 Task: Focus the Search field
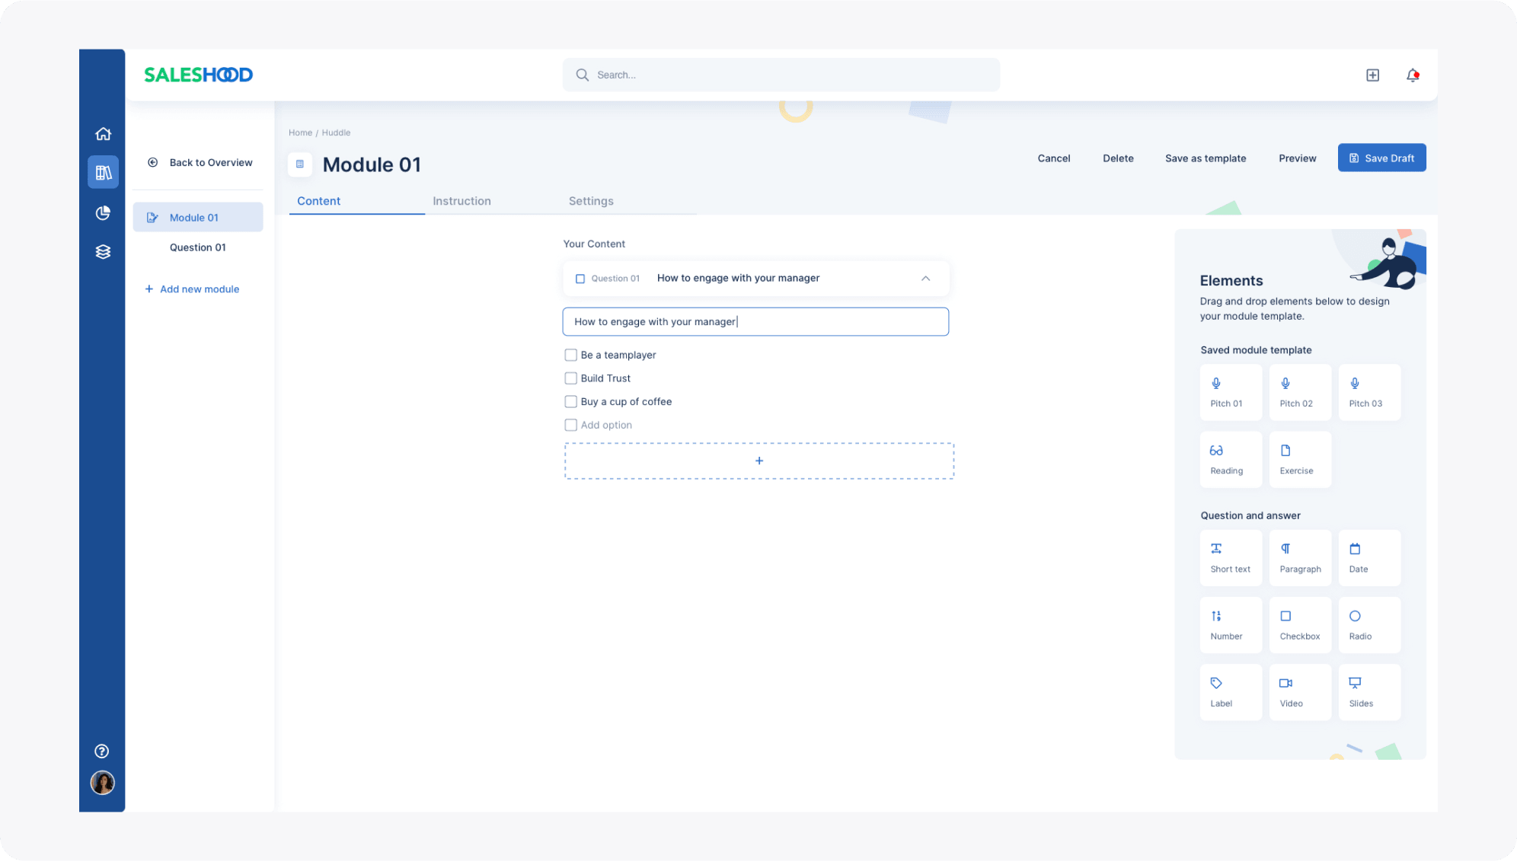tap(781, 75)
